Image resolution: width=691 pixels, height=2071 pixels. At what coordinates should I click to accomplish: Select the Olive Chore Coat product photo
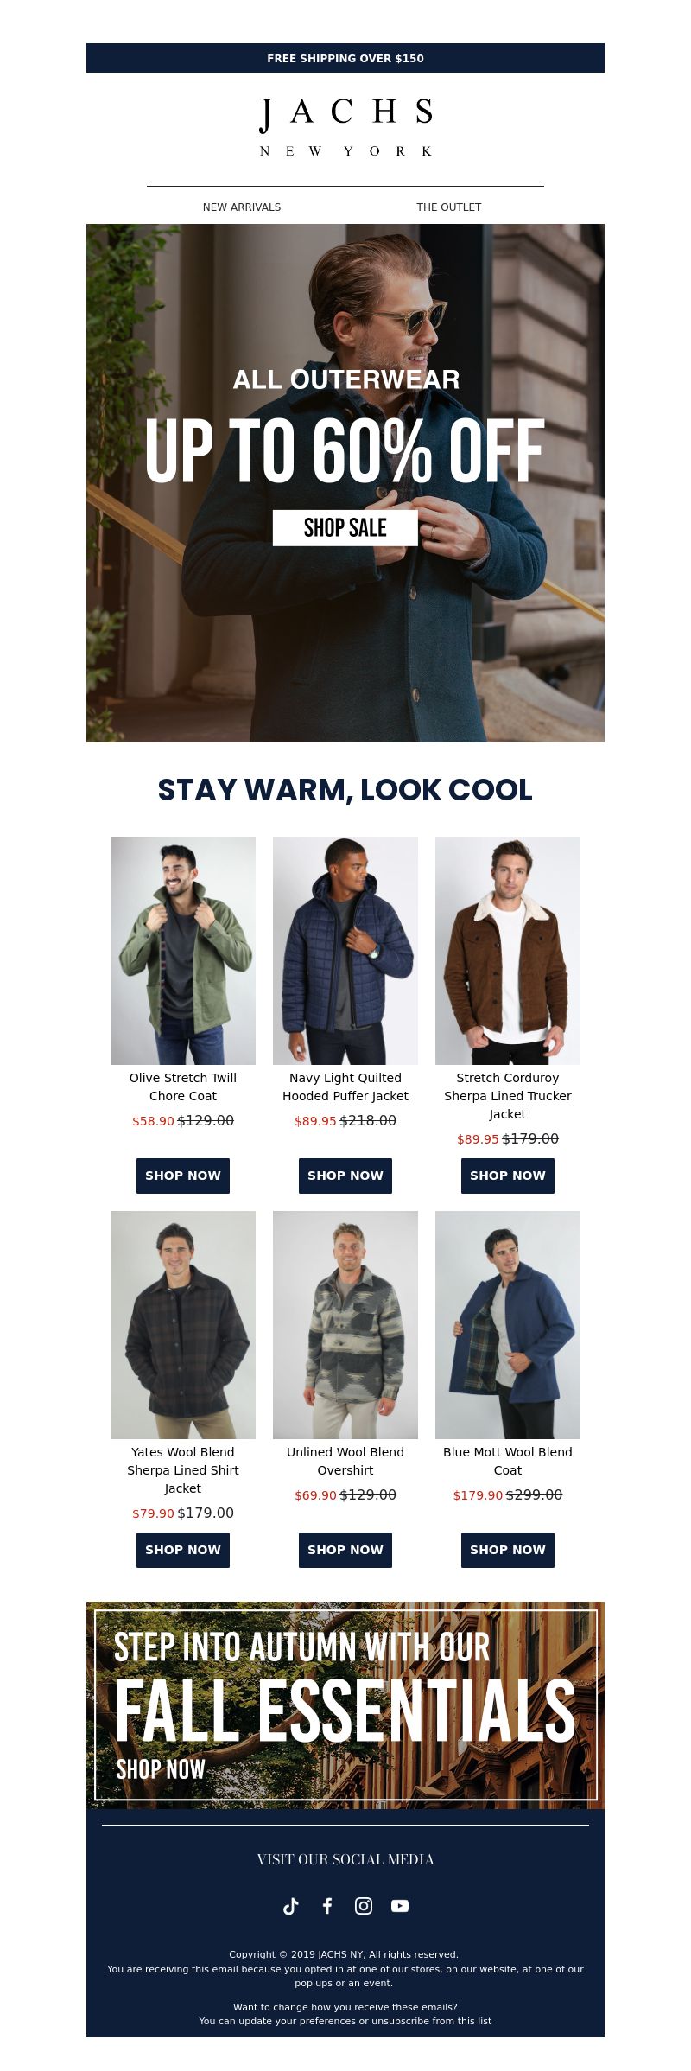[183, 951]
